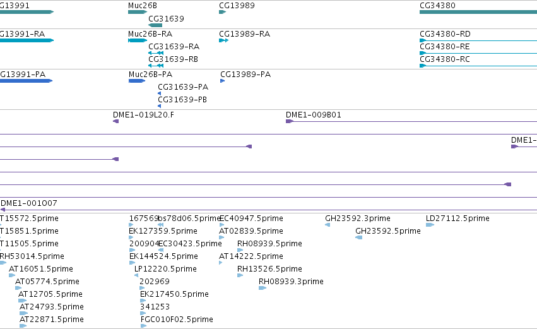
Task: Open BAC clone DME1-001O07
Action: (x=29, y=203)
